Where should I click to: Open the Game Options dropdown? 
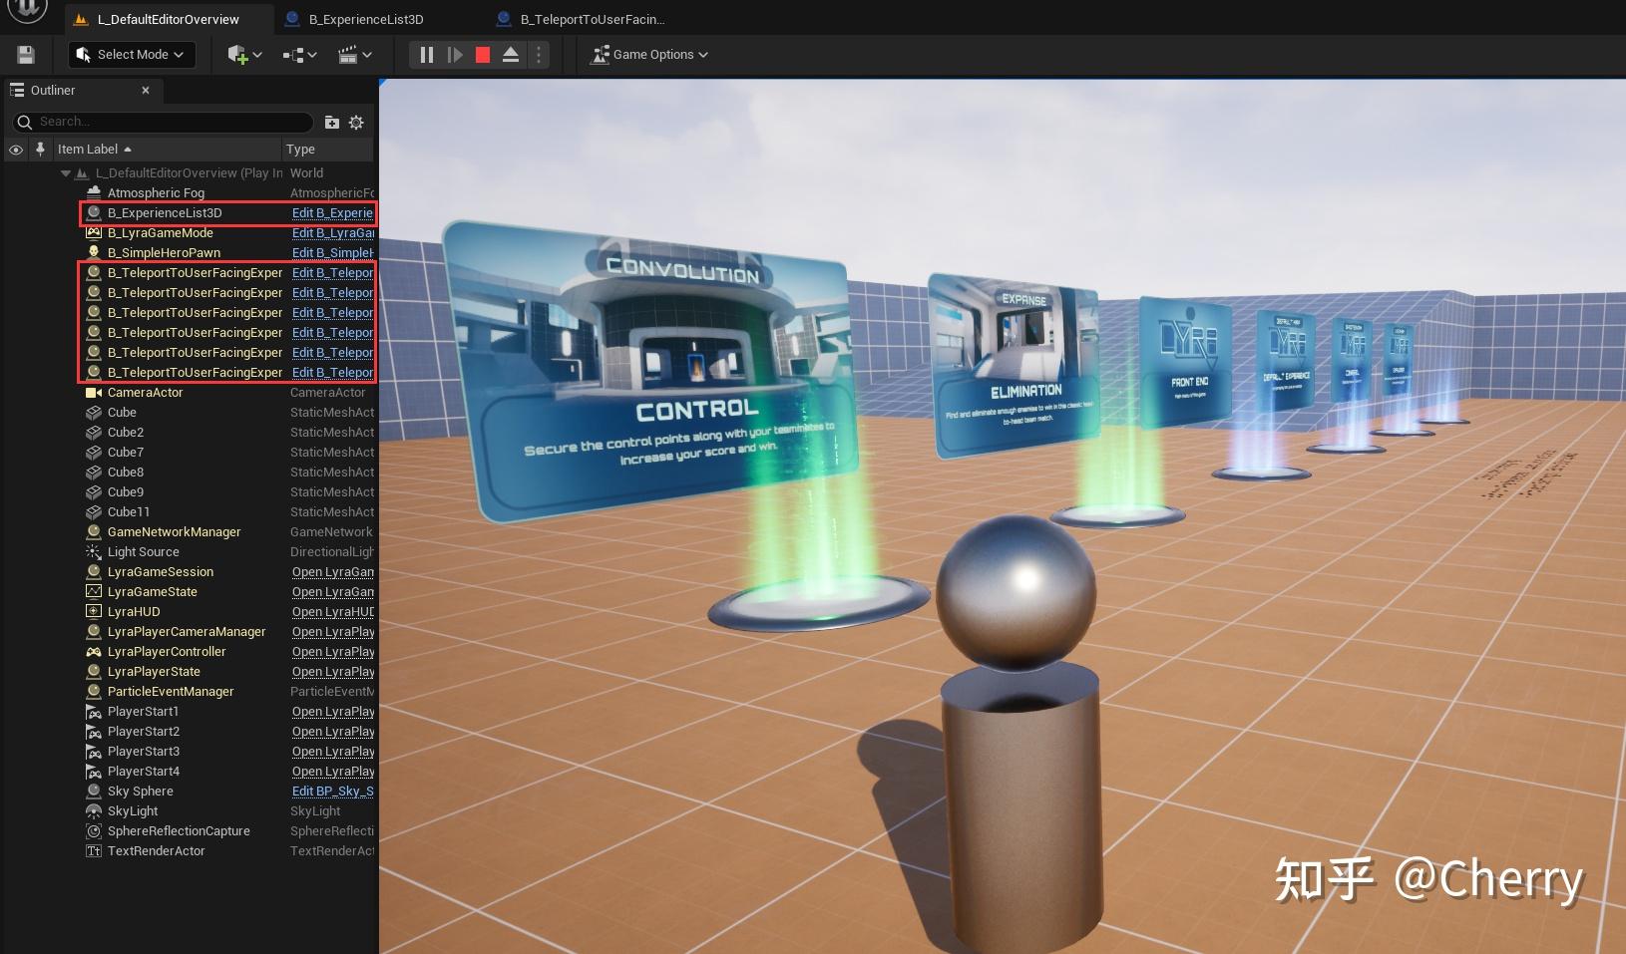[649, 55]
